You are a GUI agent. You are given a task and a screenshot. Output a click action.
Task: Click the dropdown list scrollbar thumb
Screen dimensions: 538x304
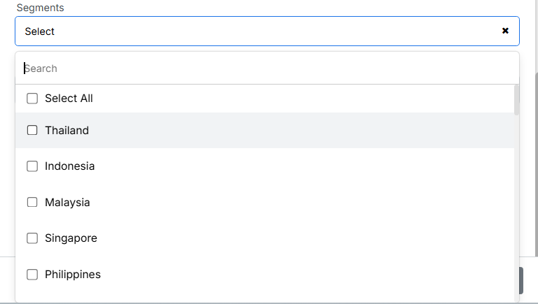(x=517, y=99)
